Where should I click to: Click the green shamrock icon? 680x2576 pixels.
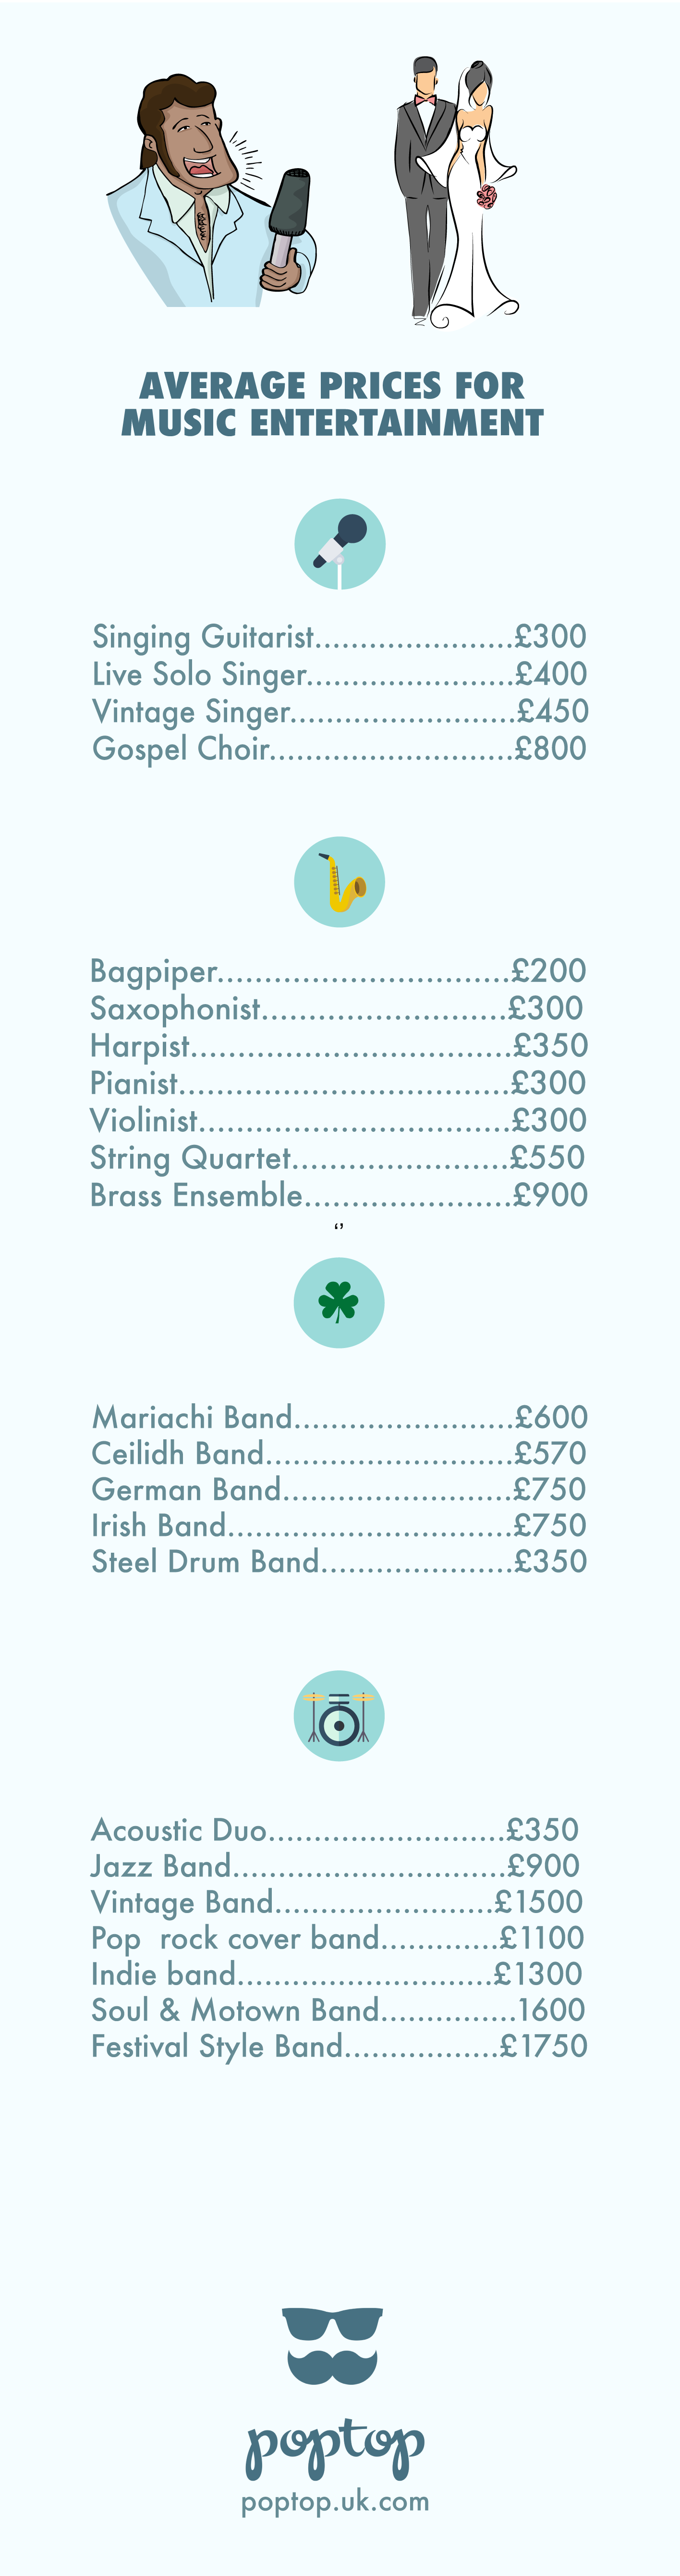[339, 1303]
